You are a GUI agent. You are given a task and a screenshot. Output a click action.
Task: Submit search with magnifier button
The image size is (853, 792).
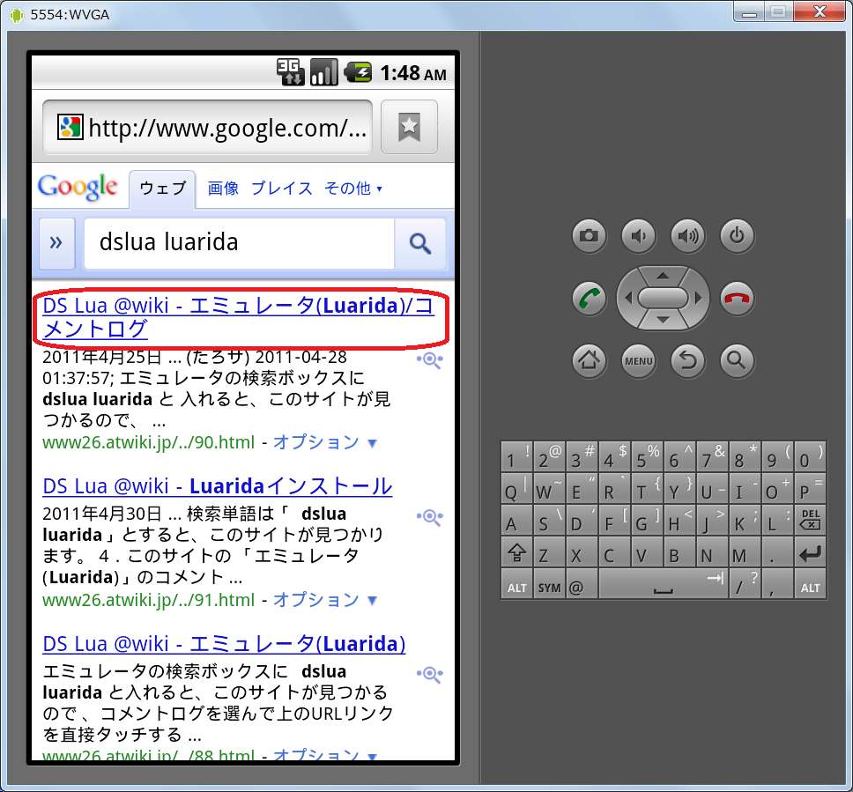(x=420, y=244)
